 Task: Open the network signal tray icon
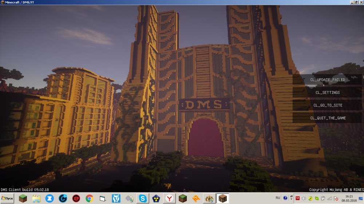point(329,199)
